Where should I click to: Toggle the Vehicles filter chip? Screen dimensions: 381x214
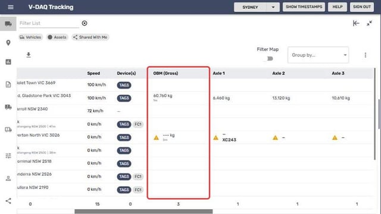(30, 37)
